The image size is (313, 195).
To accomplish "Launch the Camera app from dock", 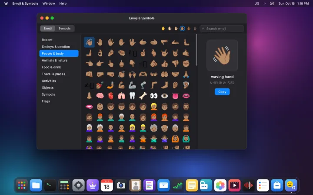I will pyautogui.click(x=121, y=185).
